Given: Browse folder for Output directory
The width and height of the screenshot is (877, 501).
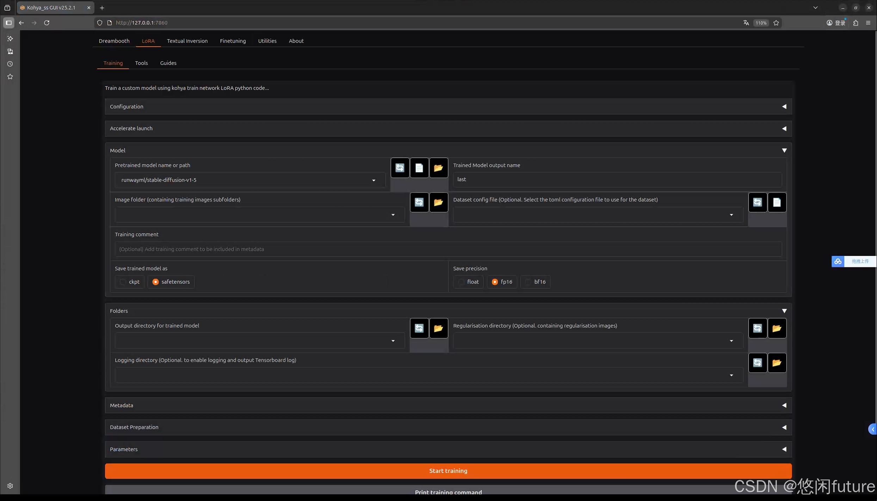Looking at the screenshot, I should click(x=438, y=328).
